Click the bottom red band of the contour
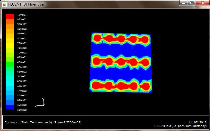Image resolution: width=210 pixels, height=131 pixels. click(121, 86)
